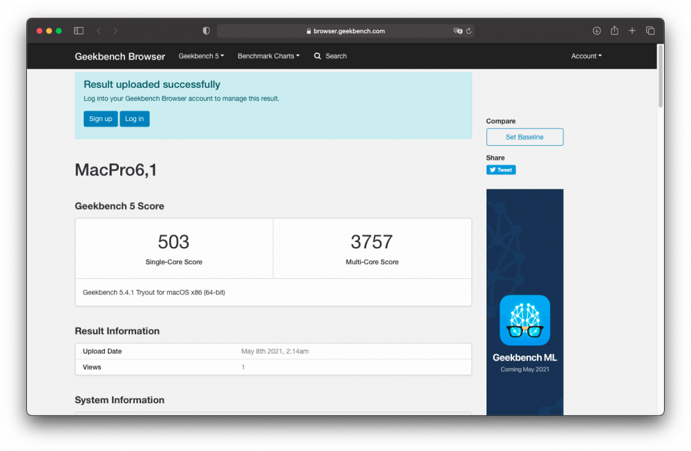Click upload date May 8th 2021, 2:14am
691x451 pixels.
(274, 351)
